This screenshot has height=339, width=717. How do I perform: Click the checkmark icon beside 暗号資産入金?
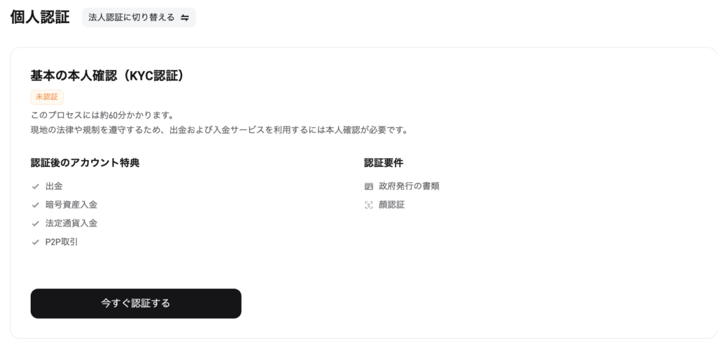35,205
